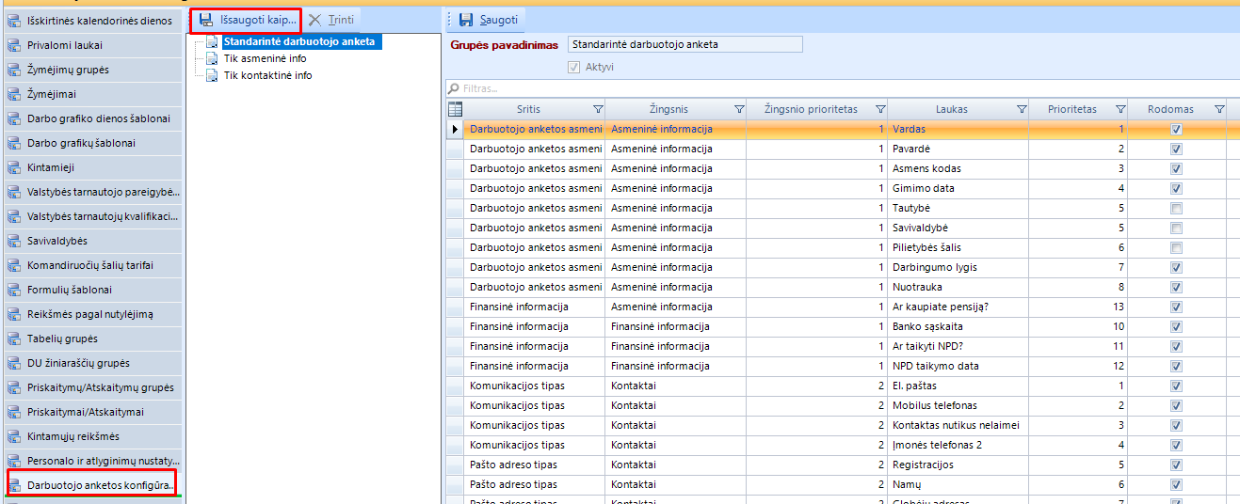Click the database icon beside Privalomi laukai
Image resolution: width=1240 pixels, height=504 pixels.
[x=14, y=45]
